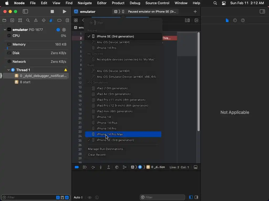Hide the debug area toggle

pos(195,167)
